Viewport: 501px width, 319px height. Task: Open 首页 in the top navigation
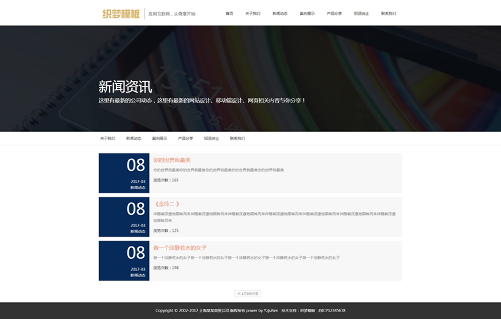(x=230, y=14)
